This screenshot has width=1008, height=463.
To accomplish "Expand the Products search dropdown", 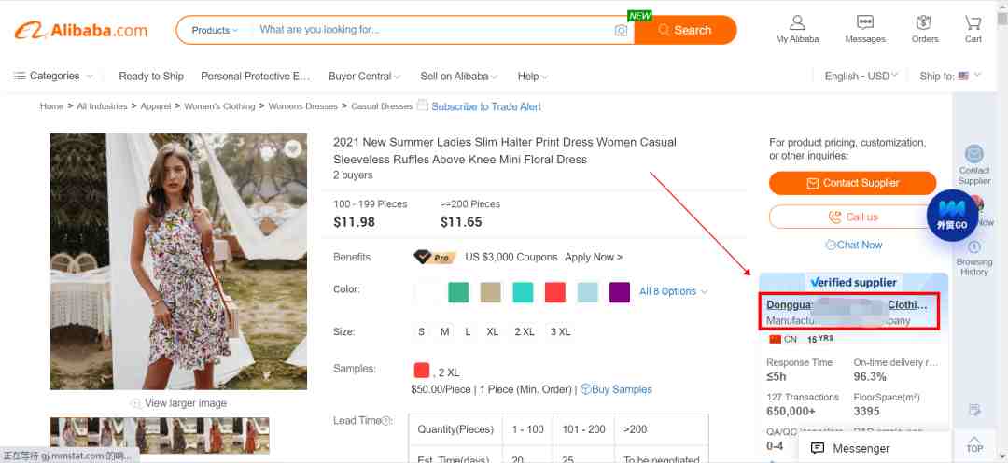I will (x=215, y=30).
